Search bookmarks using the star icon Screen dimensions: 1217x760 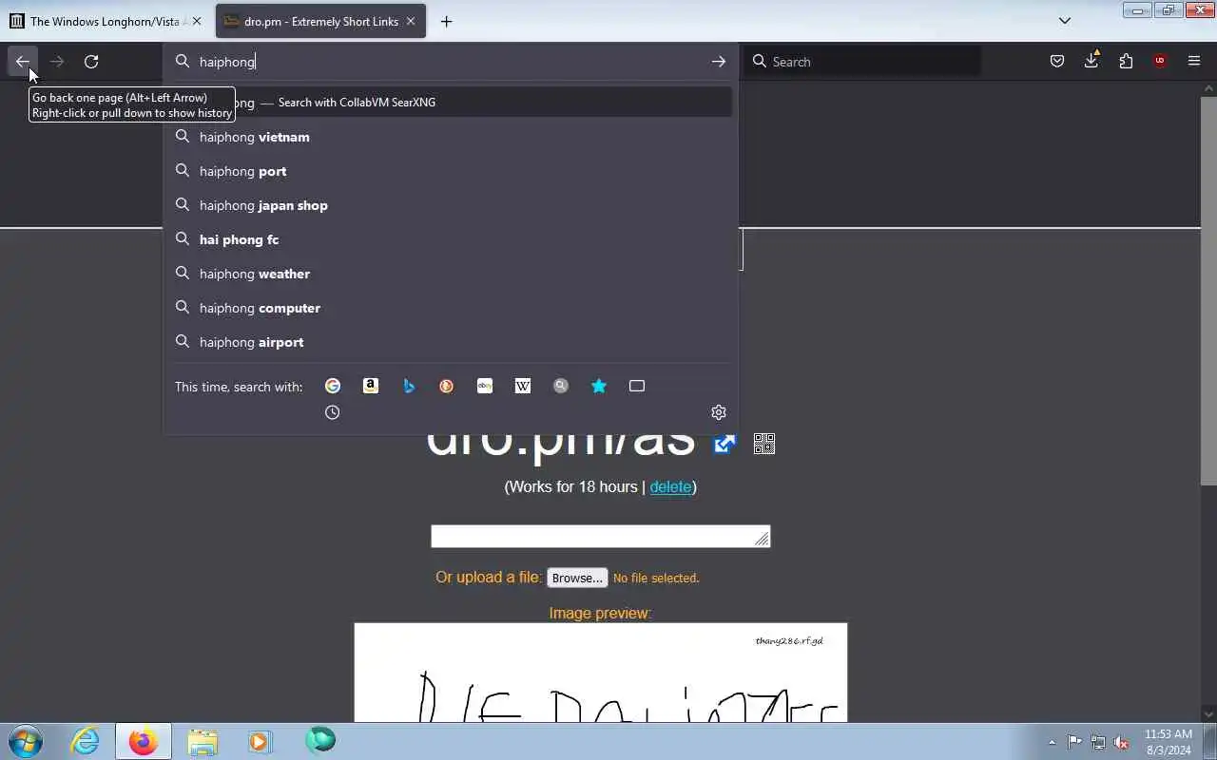click(599, 386)
